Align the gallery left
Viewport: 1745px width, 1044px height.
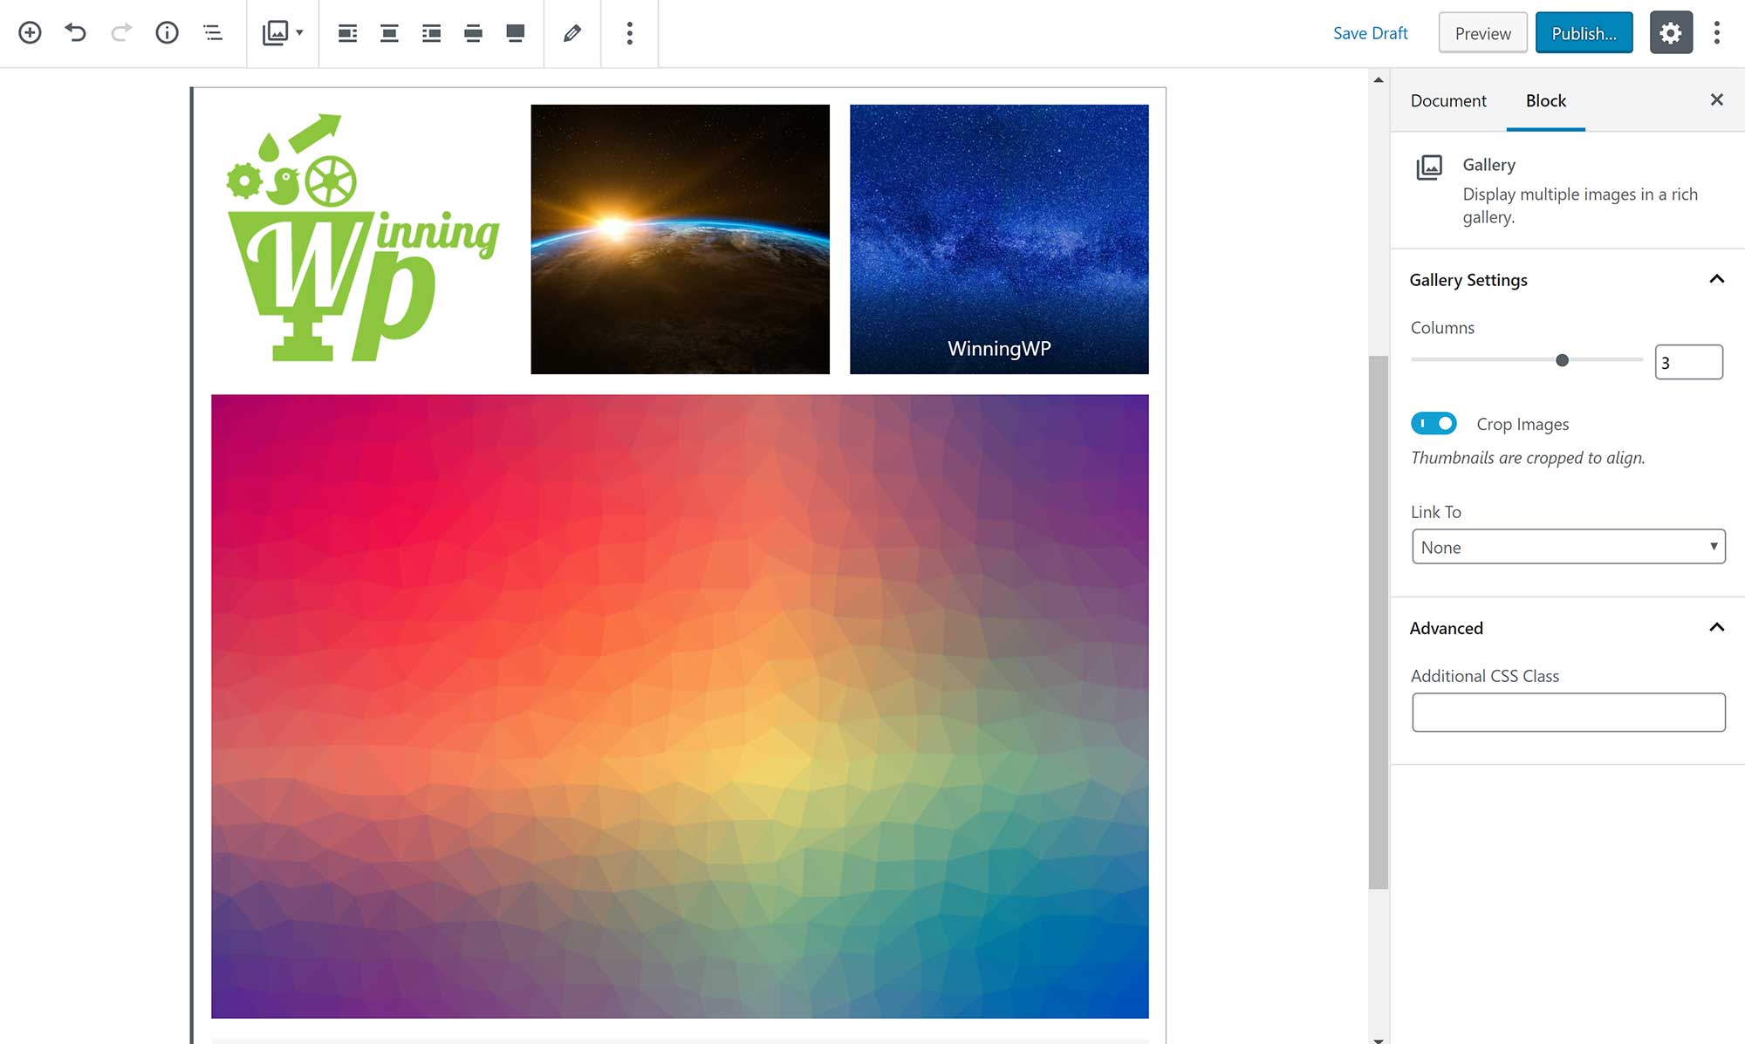347,33
